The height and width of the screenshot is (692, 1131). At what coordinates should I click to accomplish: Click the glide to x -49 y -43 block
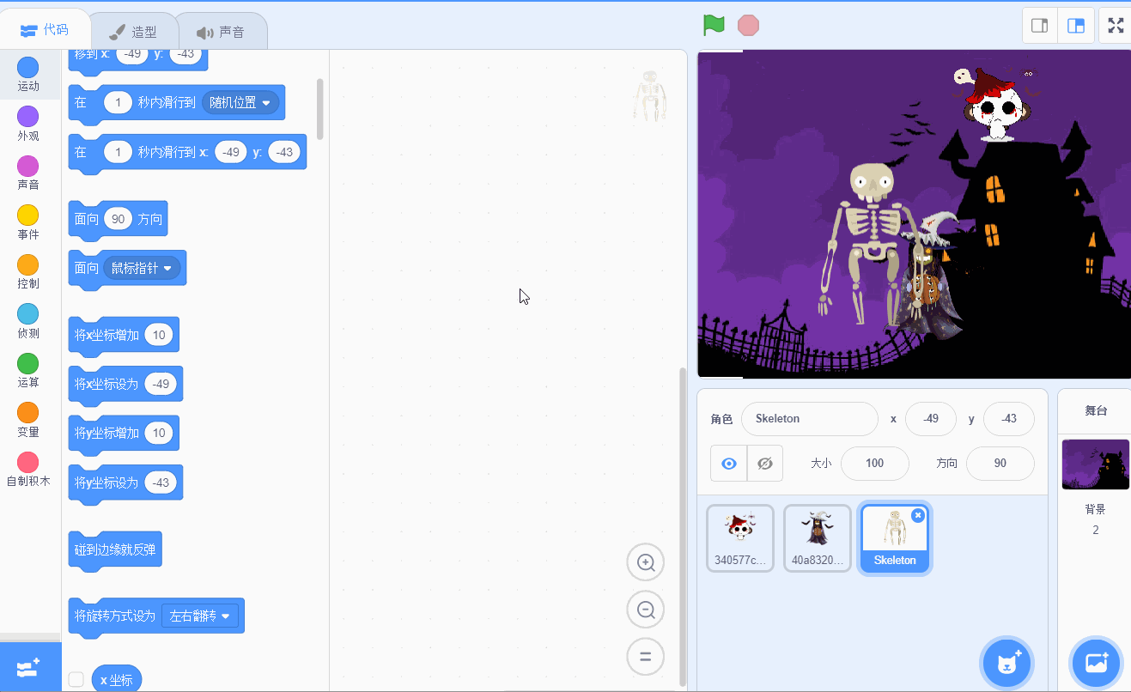[187, 152]
